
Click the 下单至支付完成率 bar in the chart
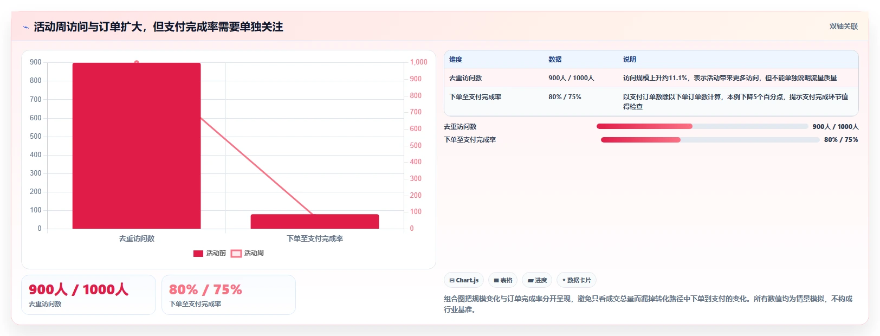click(315, 221)
